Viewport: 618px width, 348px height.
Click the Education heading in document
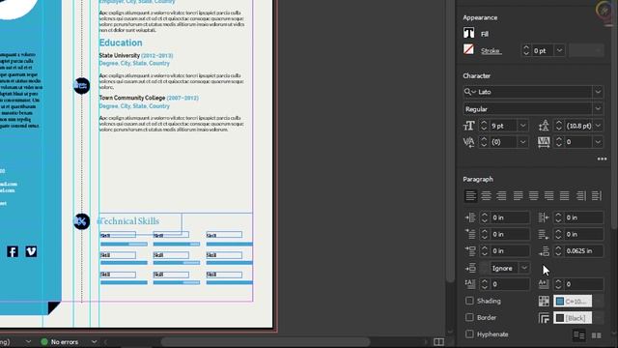(x=121, y=43)
